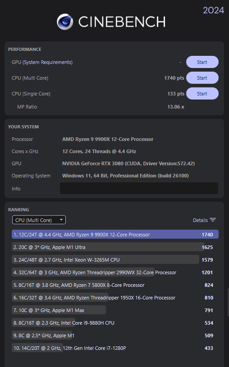Click the CPU (Single Core) label
The height and width of the screenshot is (367, 229).
(31, 94)
